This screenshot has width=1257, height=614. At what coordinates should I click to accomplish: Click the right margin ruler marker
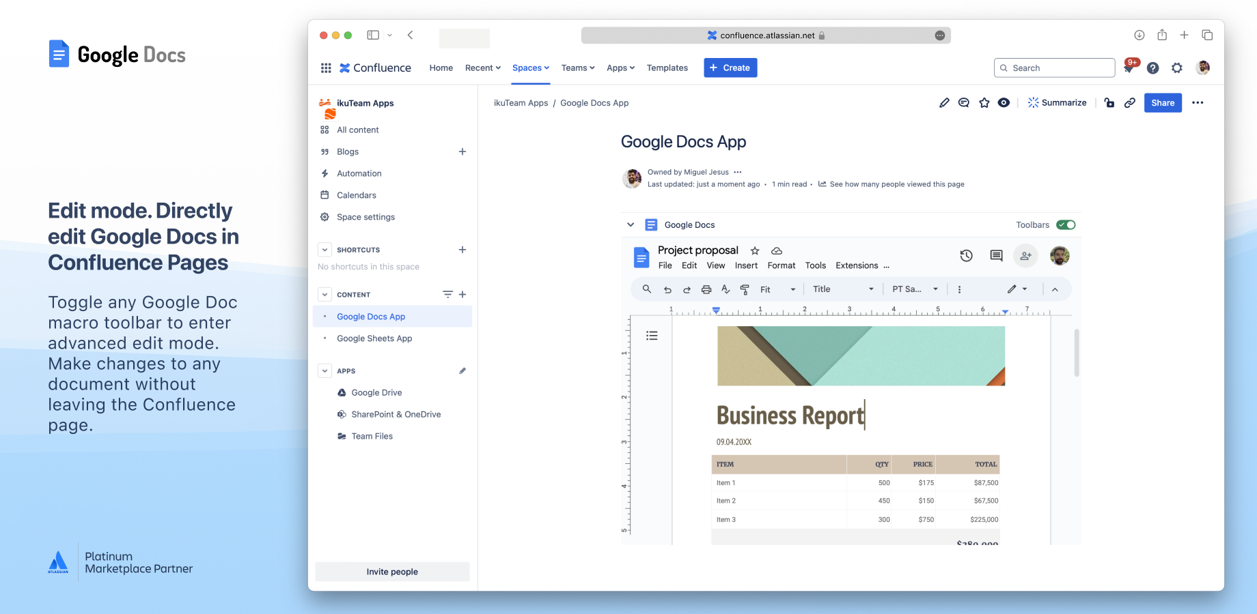(x=1005, y=312)
